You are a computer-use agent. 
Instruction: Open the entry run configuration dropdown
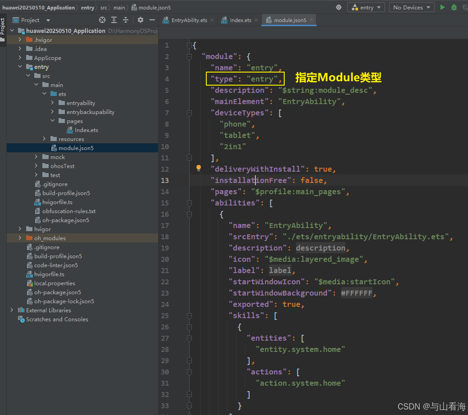[366, 7]
